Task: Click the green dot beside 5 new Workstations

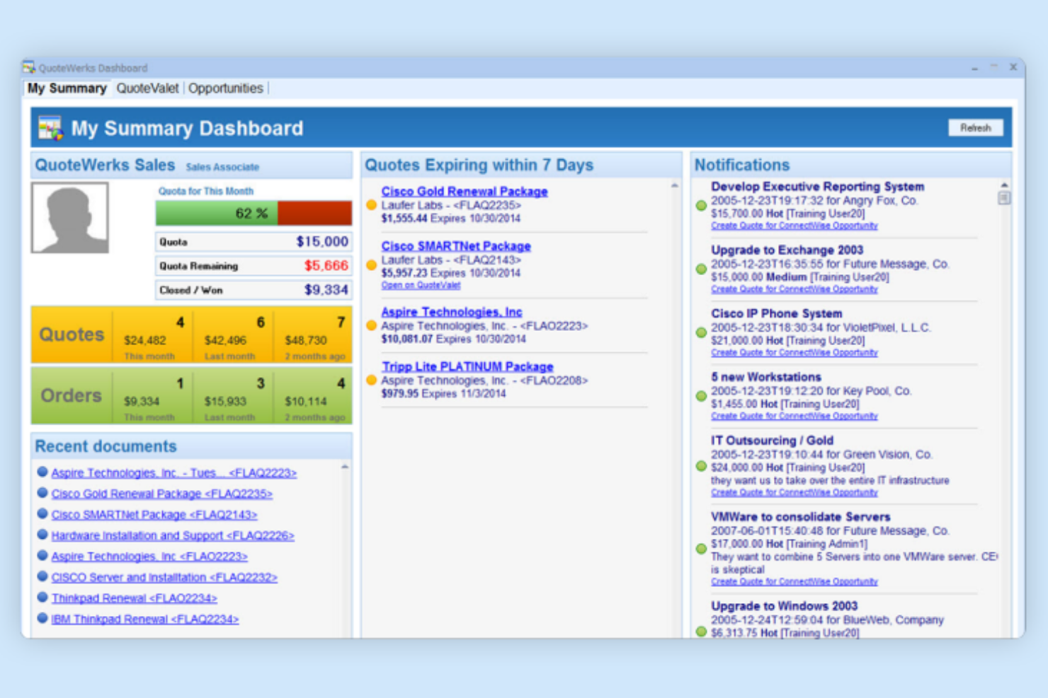Action: [701, 396]
